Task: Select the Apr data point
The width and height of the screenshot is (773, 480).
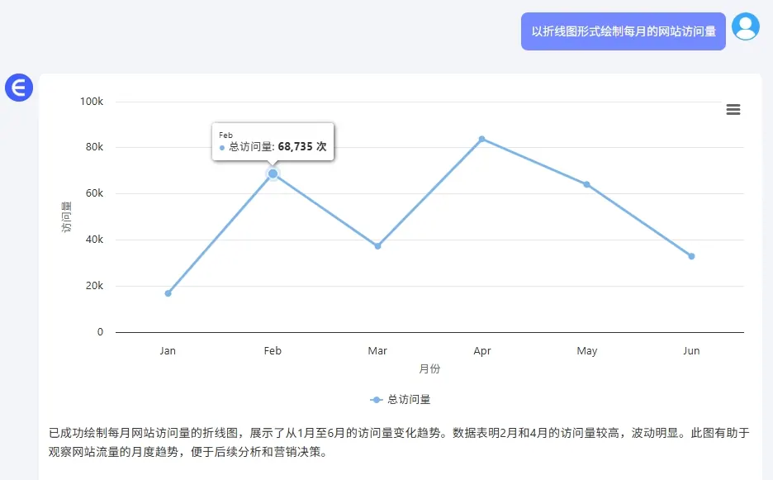Action: point(482,139)
